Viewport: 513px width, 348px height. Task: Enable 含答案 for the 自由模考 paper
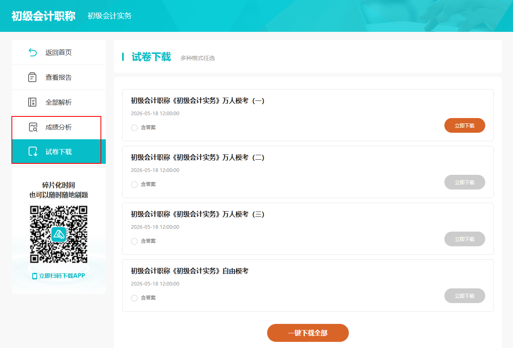[x=134, y=298]
